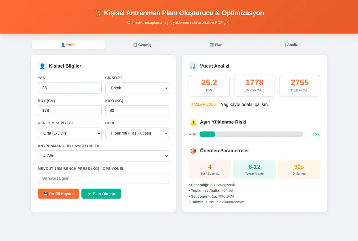
Task: Open the Geçmiş tab
Action: [142, 45]
